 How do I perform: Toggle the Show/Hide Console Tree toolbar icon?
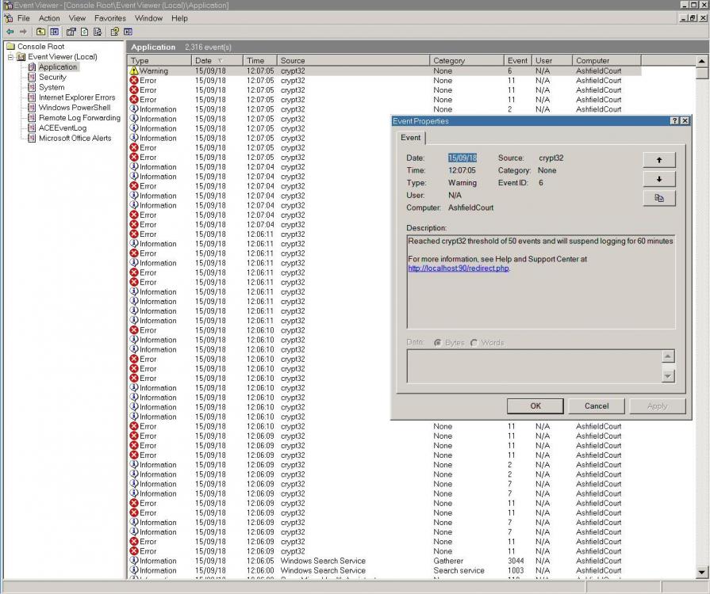click(54, 32)
